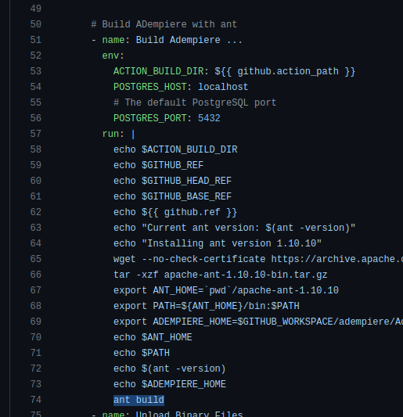The height and width of the screenshot is (417, 403).
Task: Click the 'export ADEMPIERE_HOME' line
Action: click(x=258, y=322)
